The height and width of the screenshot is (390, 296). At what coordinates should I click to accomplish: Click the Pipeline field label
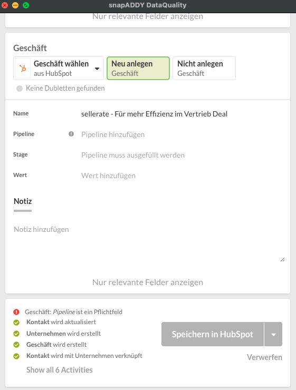pos(24,134)
